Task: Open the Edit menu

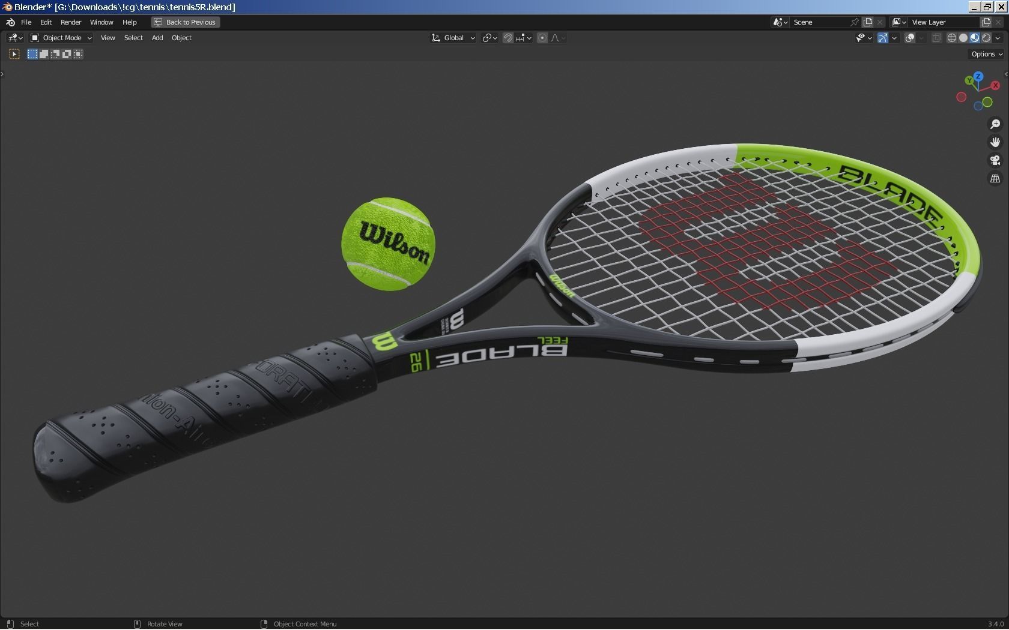Action: point(46,22)
